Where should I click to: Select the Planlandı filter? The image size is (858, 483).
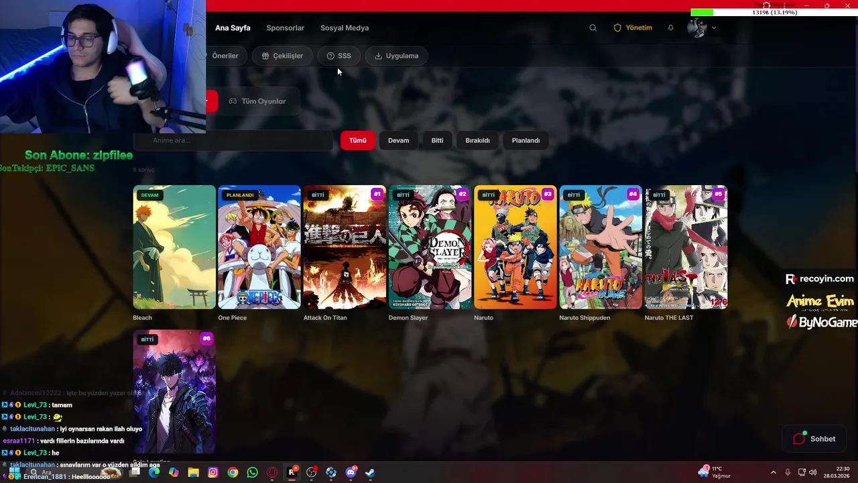click(x=526, y=140)
